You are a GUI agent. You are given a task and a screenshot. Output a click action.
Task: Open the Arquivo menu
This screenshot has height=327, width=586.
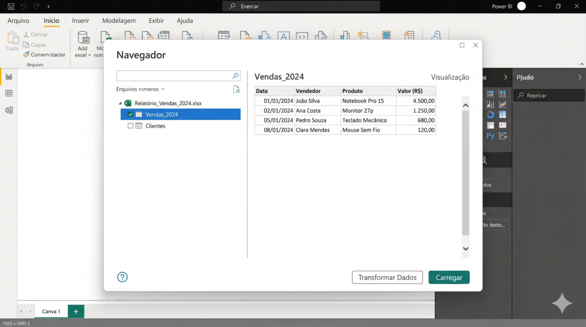click(18, 21)
